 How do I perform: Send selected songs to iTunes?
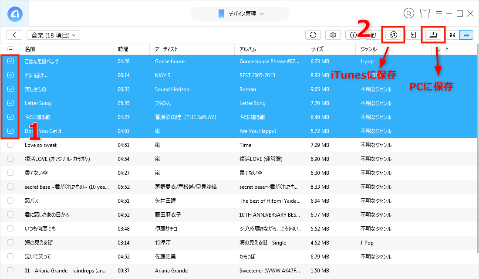[393, 35]
